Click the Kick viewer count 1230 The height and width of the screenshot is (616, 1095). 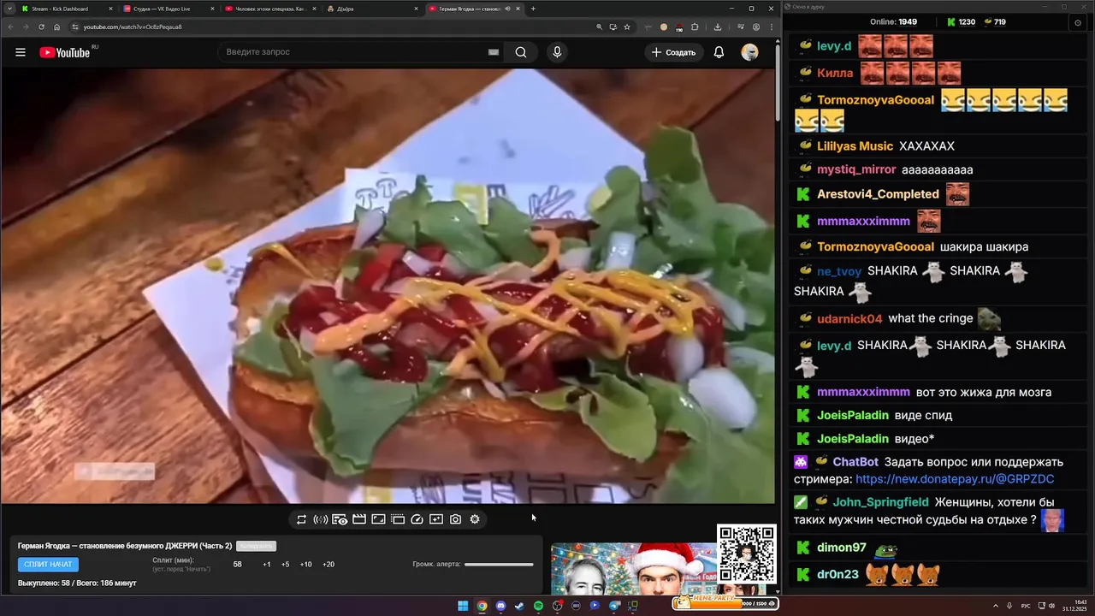[x=960, y=22]
